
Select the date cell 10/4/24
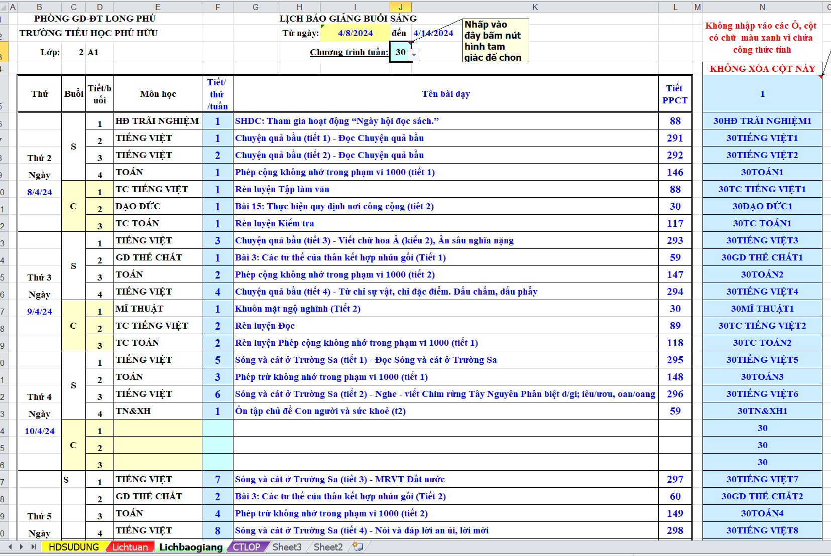point(40,431)
